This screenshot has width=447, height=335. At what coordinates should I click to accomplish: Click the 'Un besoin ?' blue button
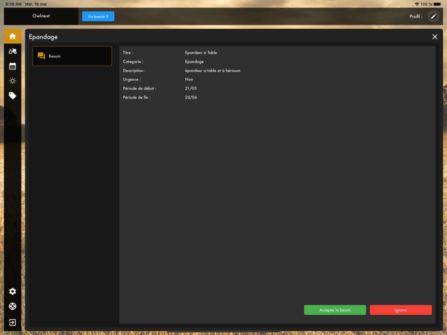tap(98, 17)
